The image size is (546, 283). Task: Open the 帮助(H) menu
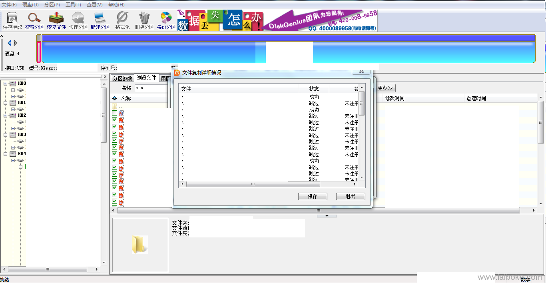(x=116, y=5)
